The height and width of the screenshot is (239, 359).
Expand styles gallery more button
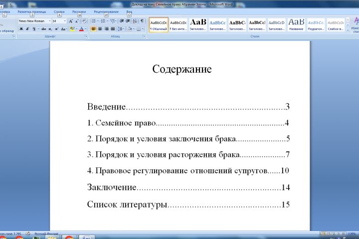pyautogui.click(x=348, y=29)
